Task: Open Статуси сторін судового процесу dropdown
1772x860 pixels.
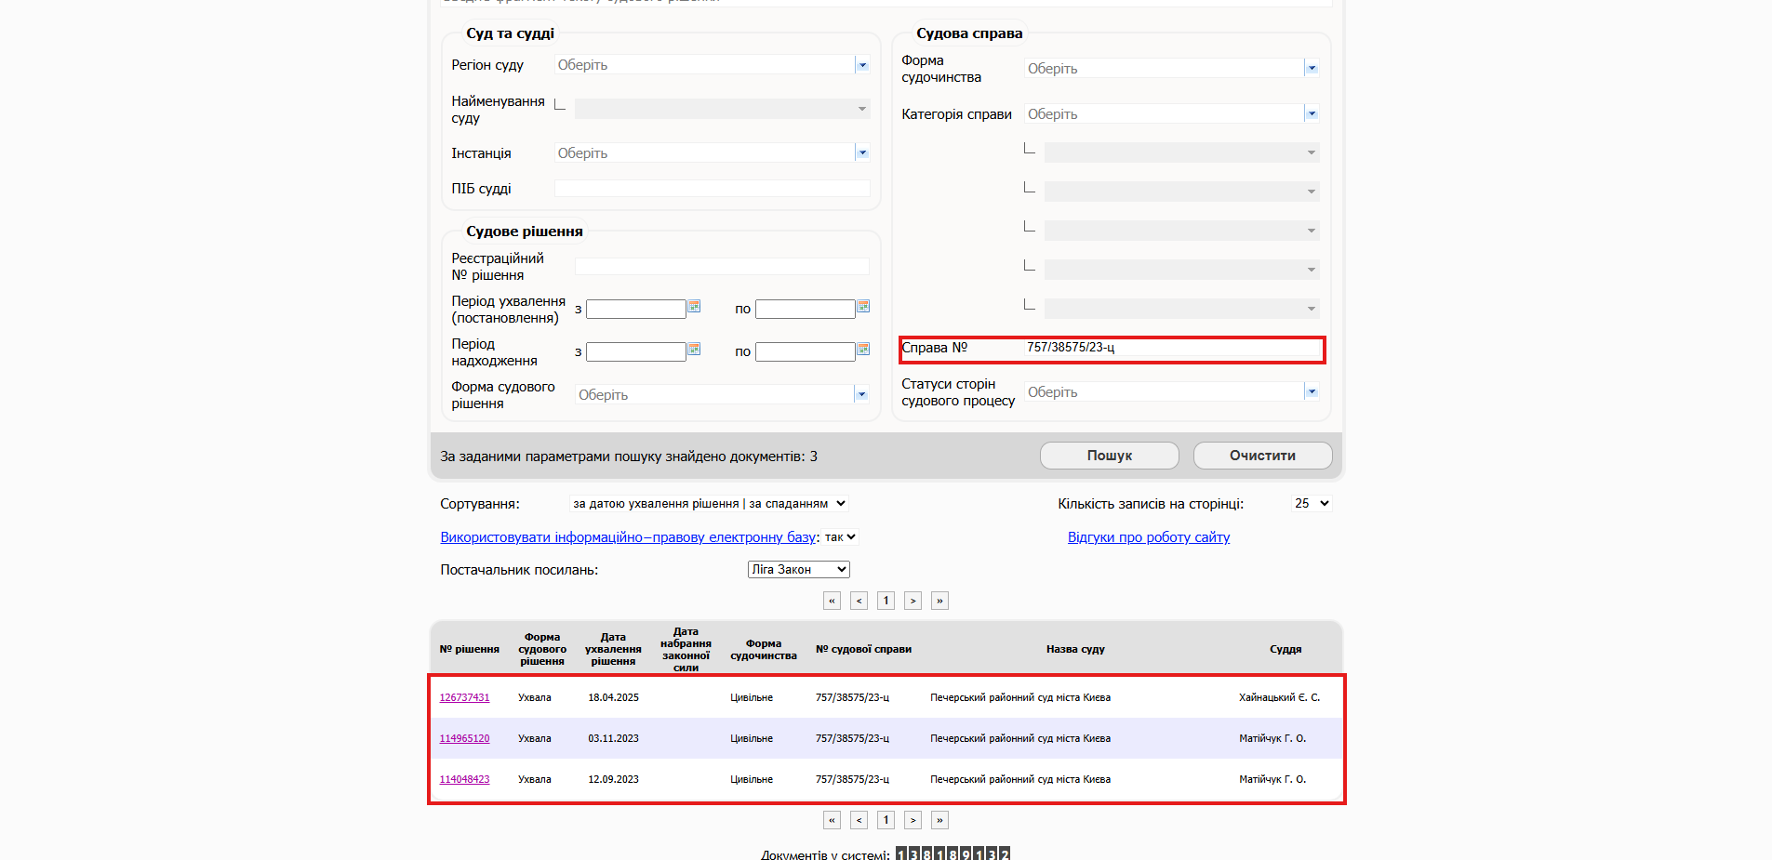Action: coord(1312,391)
